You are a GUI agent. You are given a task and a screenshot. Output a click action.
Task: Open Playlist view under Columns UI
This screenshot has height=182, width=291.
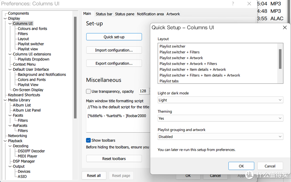[28, 49]
